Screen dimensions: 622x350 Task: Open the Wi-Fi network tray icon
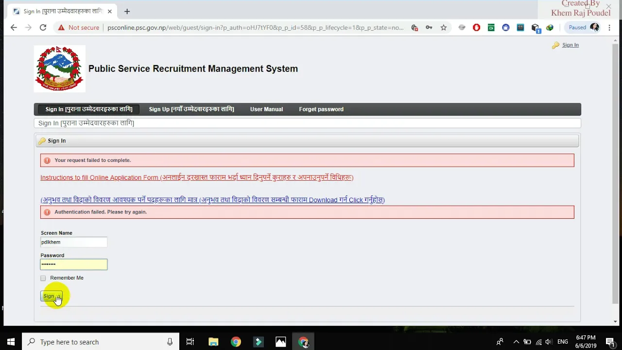[538, 342]
